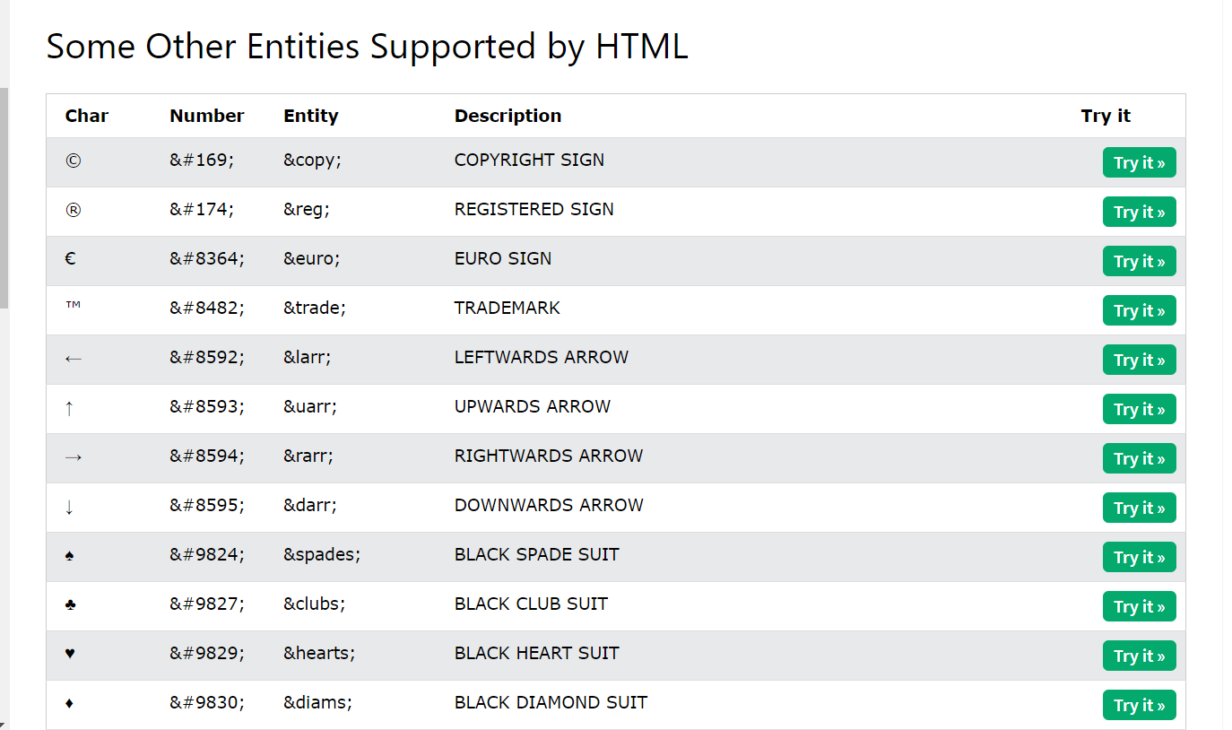
Task: Click the euro symbol character
Action: pyautogui.click(x=70, y=259)
